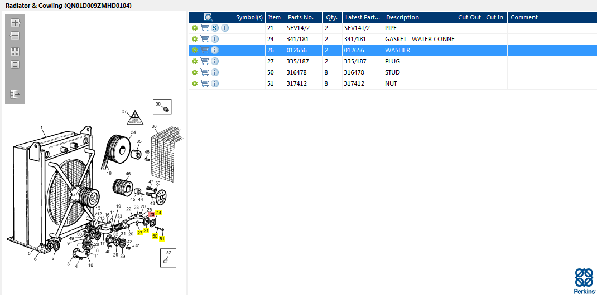Add PLUG 335/187 to cart
This screenshot has width=597, height=295.
pyautogui.click(x=205, y=61)
